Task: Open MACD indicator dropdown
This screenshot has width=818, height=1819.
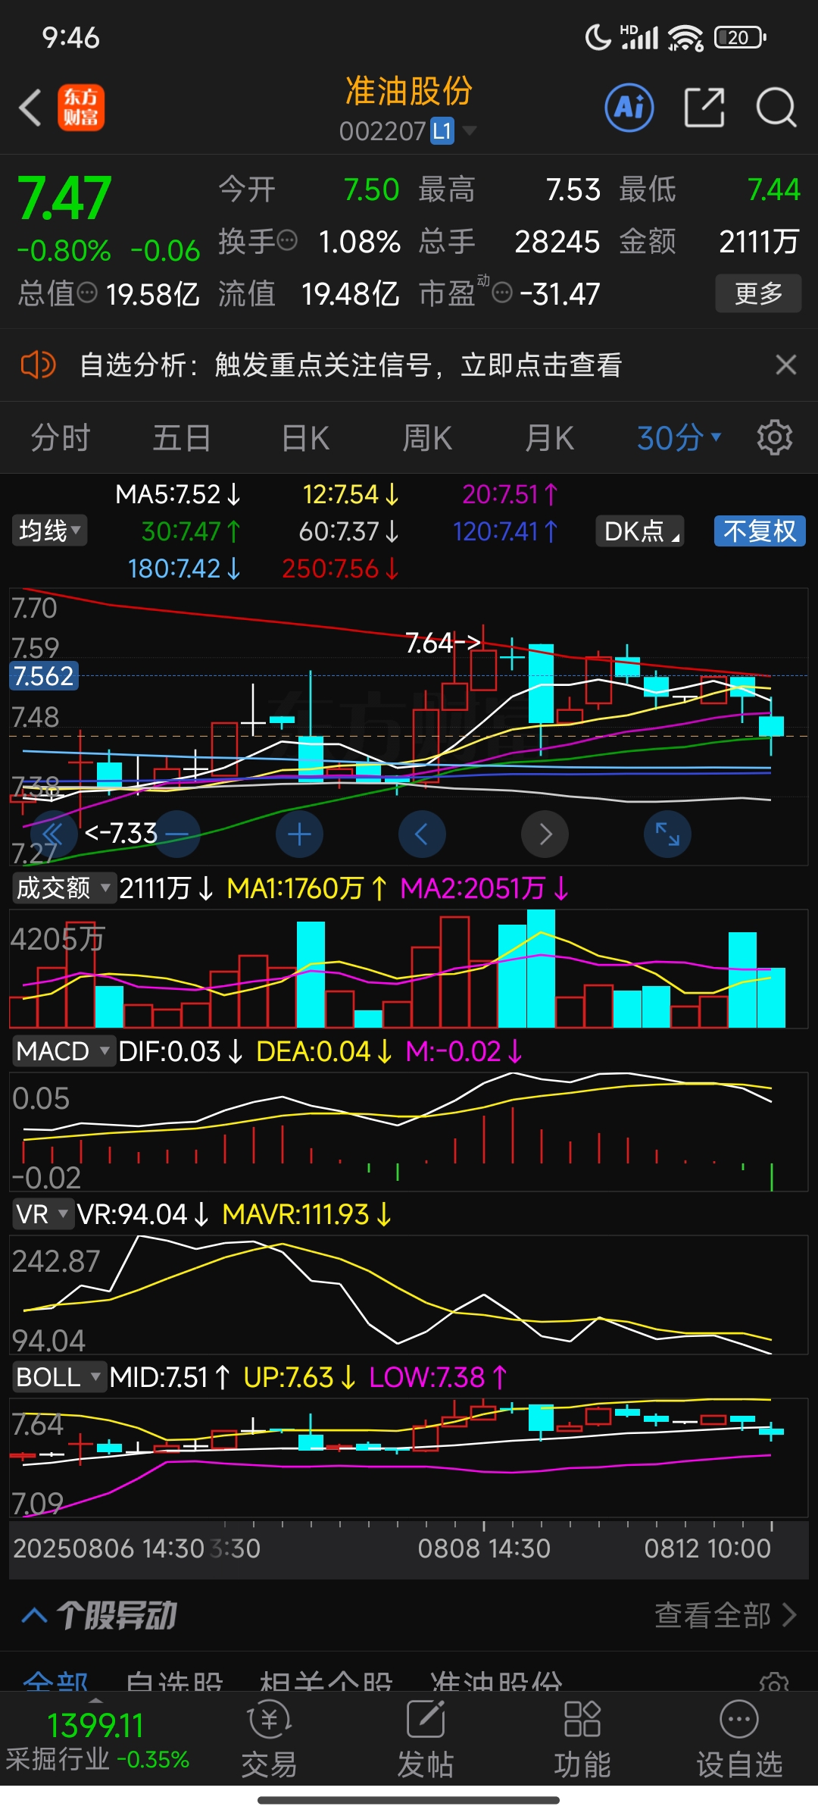Action: (63, 1051)
